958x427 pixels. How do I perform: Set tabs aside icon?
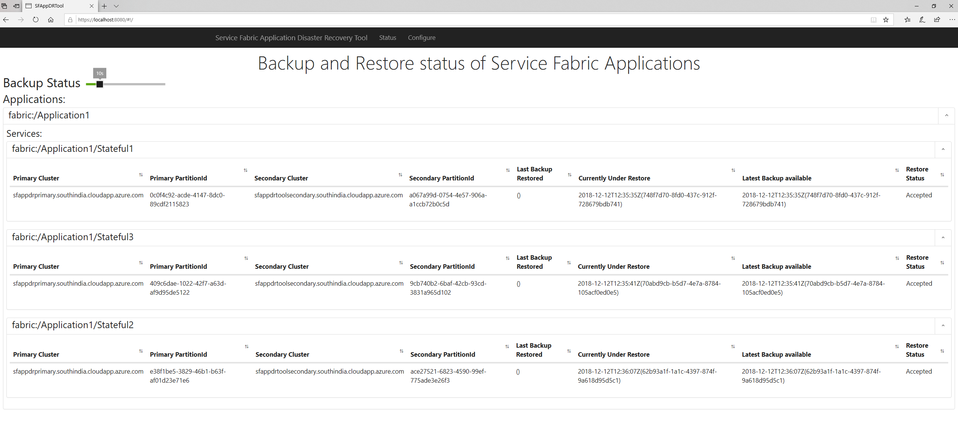16,6
